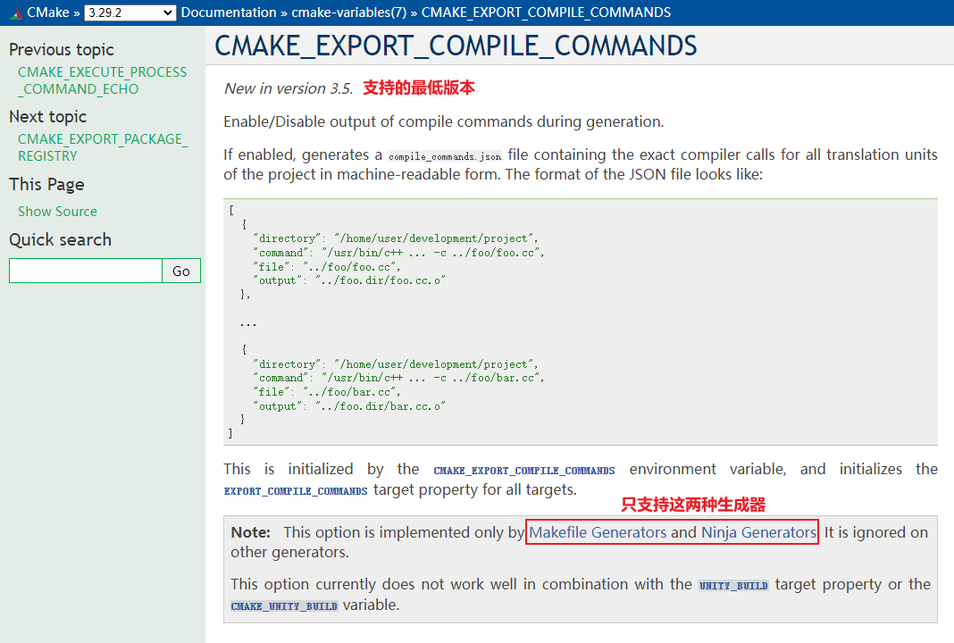The height and width of the screenshot is (643, 954).
Task: Open the UNITY_BUILD target property link
Action: (x=733, y=585)
